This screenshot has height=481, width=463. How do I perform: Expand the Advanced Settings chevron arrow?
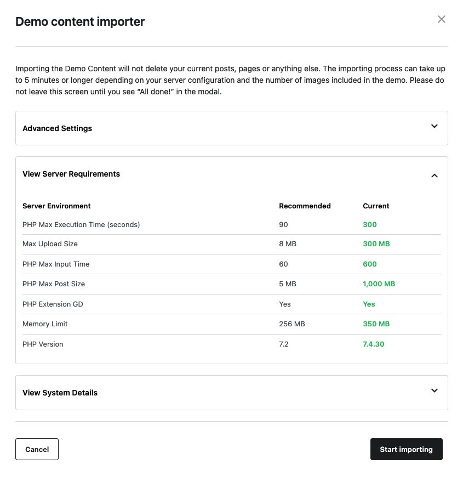point(434,127)
